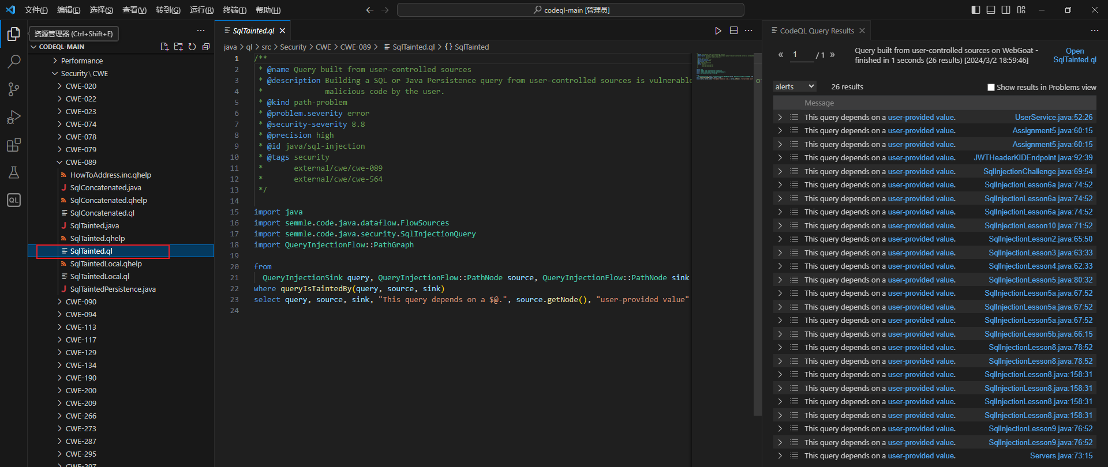
Task: Run the query with the play icon
Action: pos(718,31)
